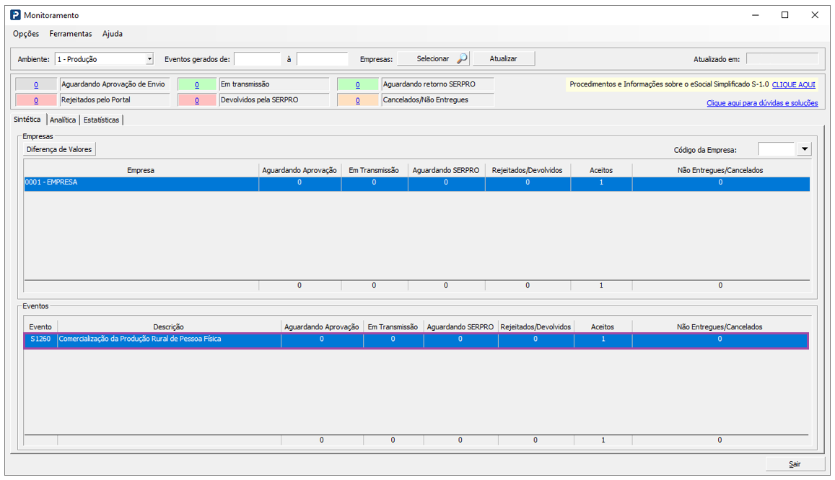Click the Diferença de Valores button
Viewport: 835px width, 480px height.
[59, 149]
